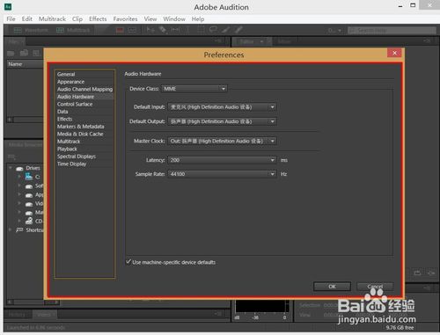The height and width of the screenshot is (335, 440).
Task: Expand the C: drive tree item
Action: (x=19, y=177)
